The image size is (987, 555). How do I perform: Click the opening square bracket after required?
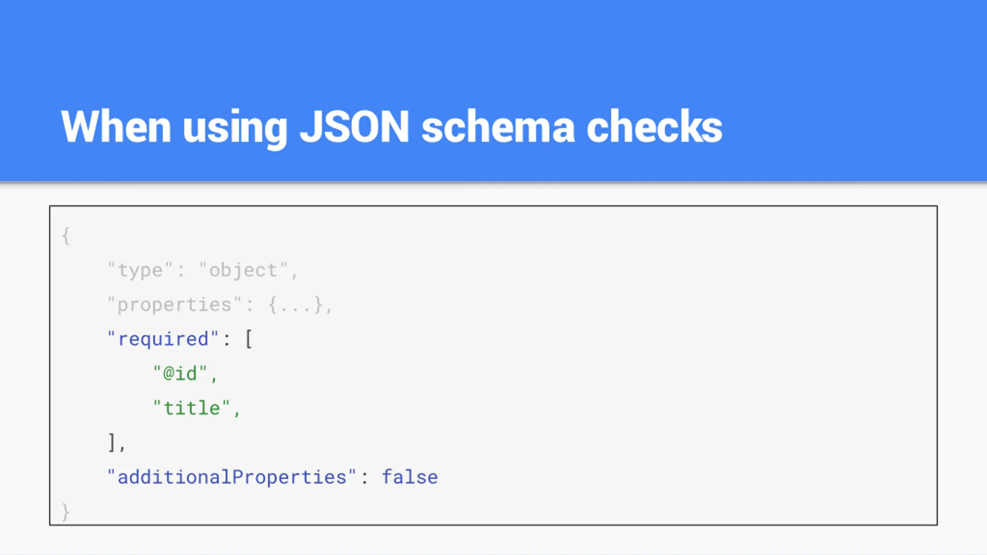coord(249,340)
